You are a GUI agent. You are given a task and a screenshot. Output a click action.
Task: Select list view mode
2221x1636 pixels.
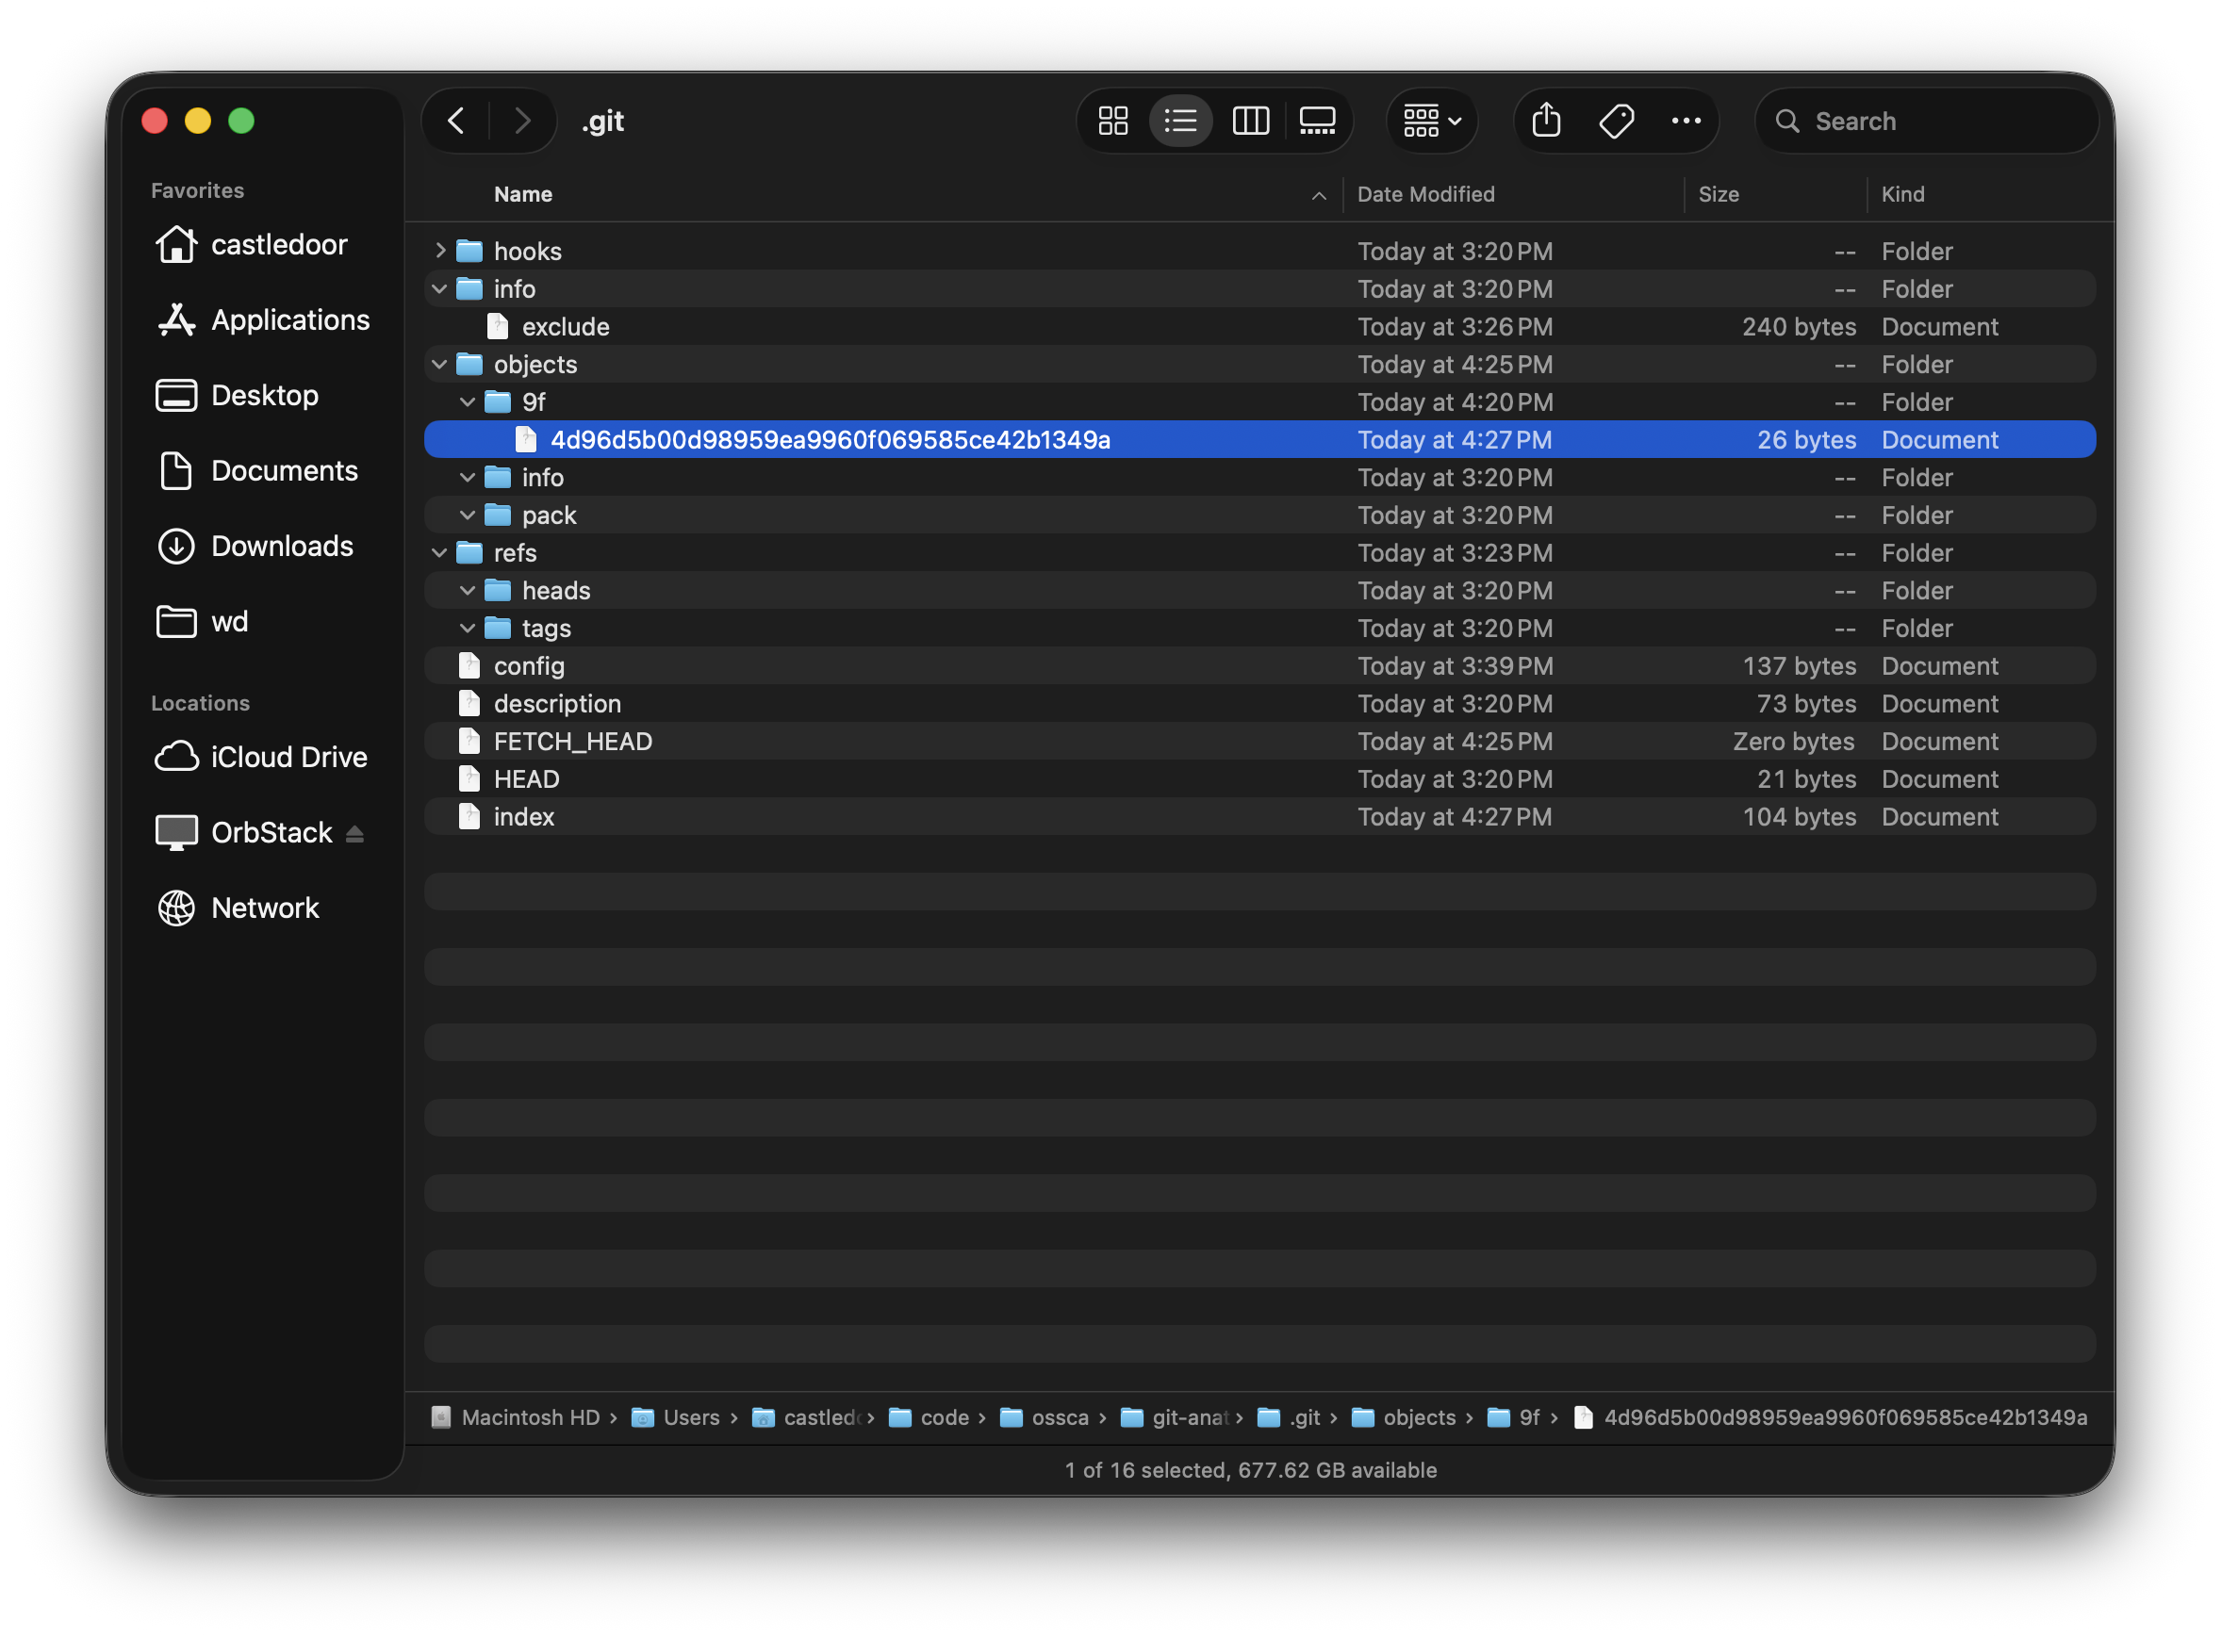click(x=1181, y=121)
